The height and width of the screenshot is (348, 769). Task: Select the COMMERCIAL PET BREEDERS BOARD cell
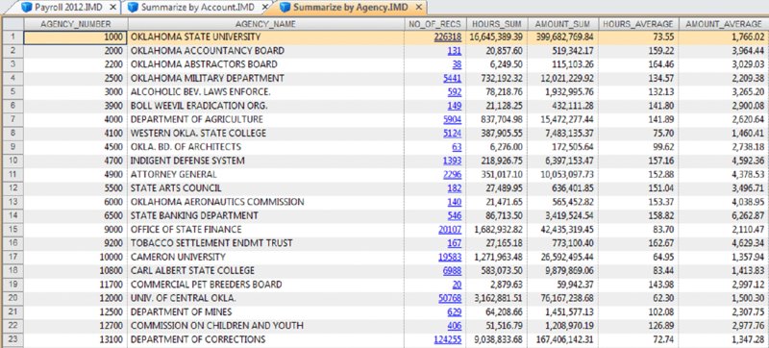[x=266, y=285]
